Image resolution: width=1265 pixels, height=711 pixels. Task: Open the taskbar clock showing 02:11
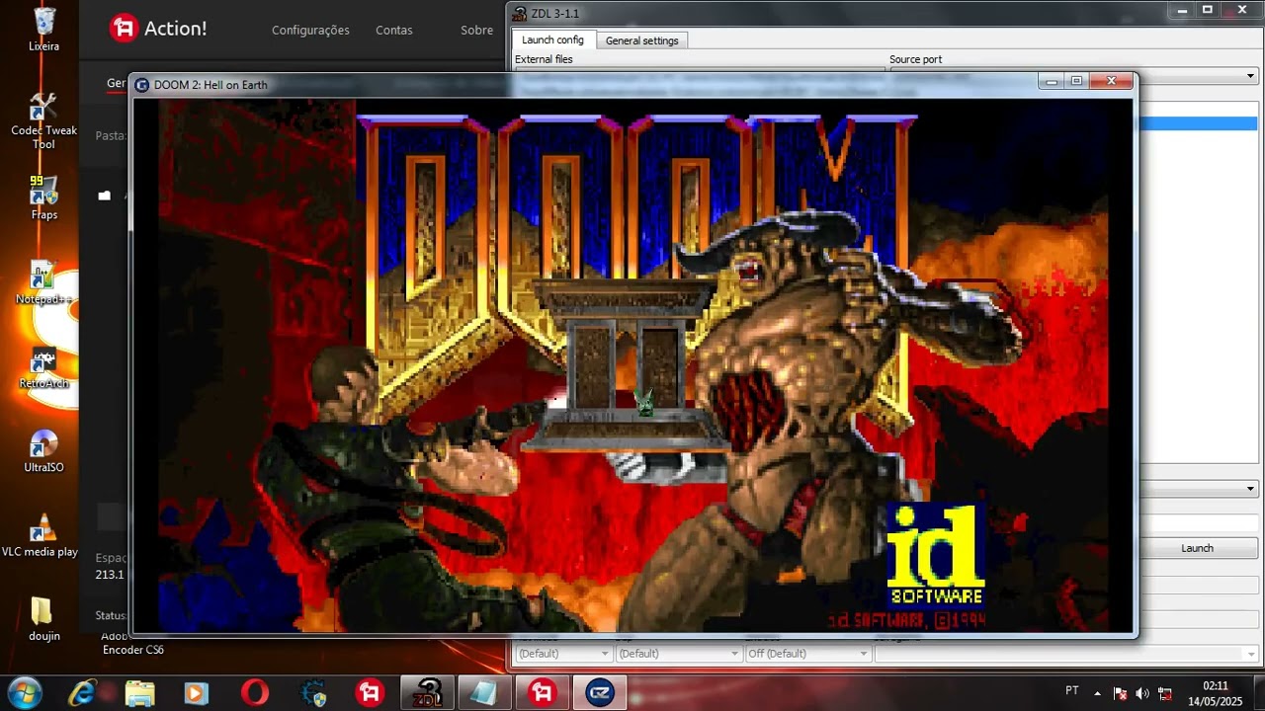click(1215, 693)
